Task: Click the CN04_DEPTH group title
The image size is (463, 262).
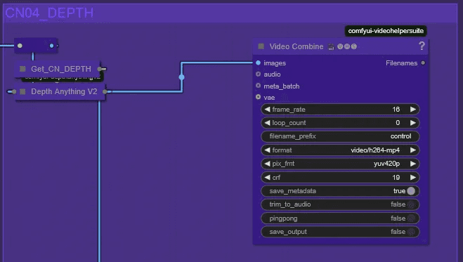Action: coord(49,13)
